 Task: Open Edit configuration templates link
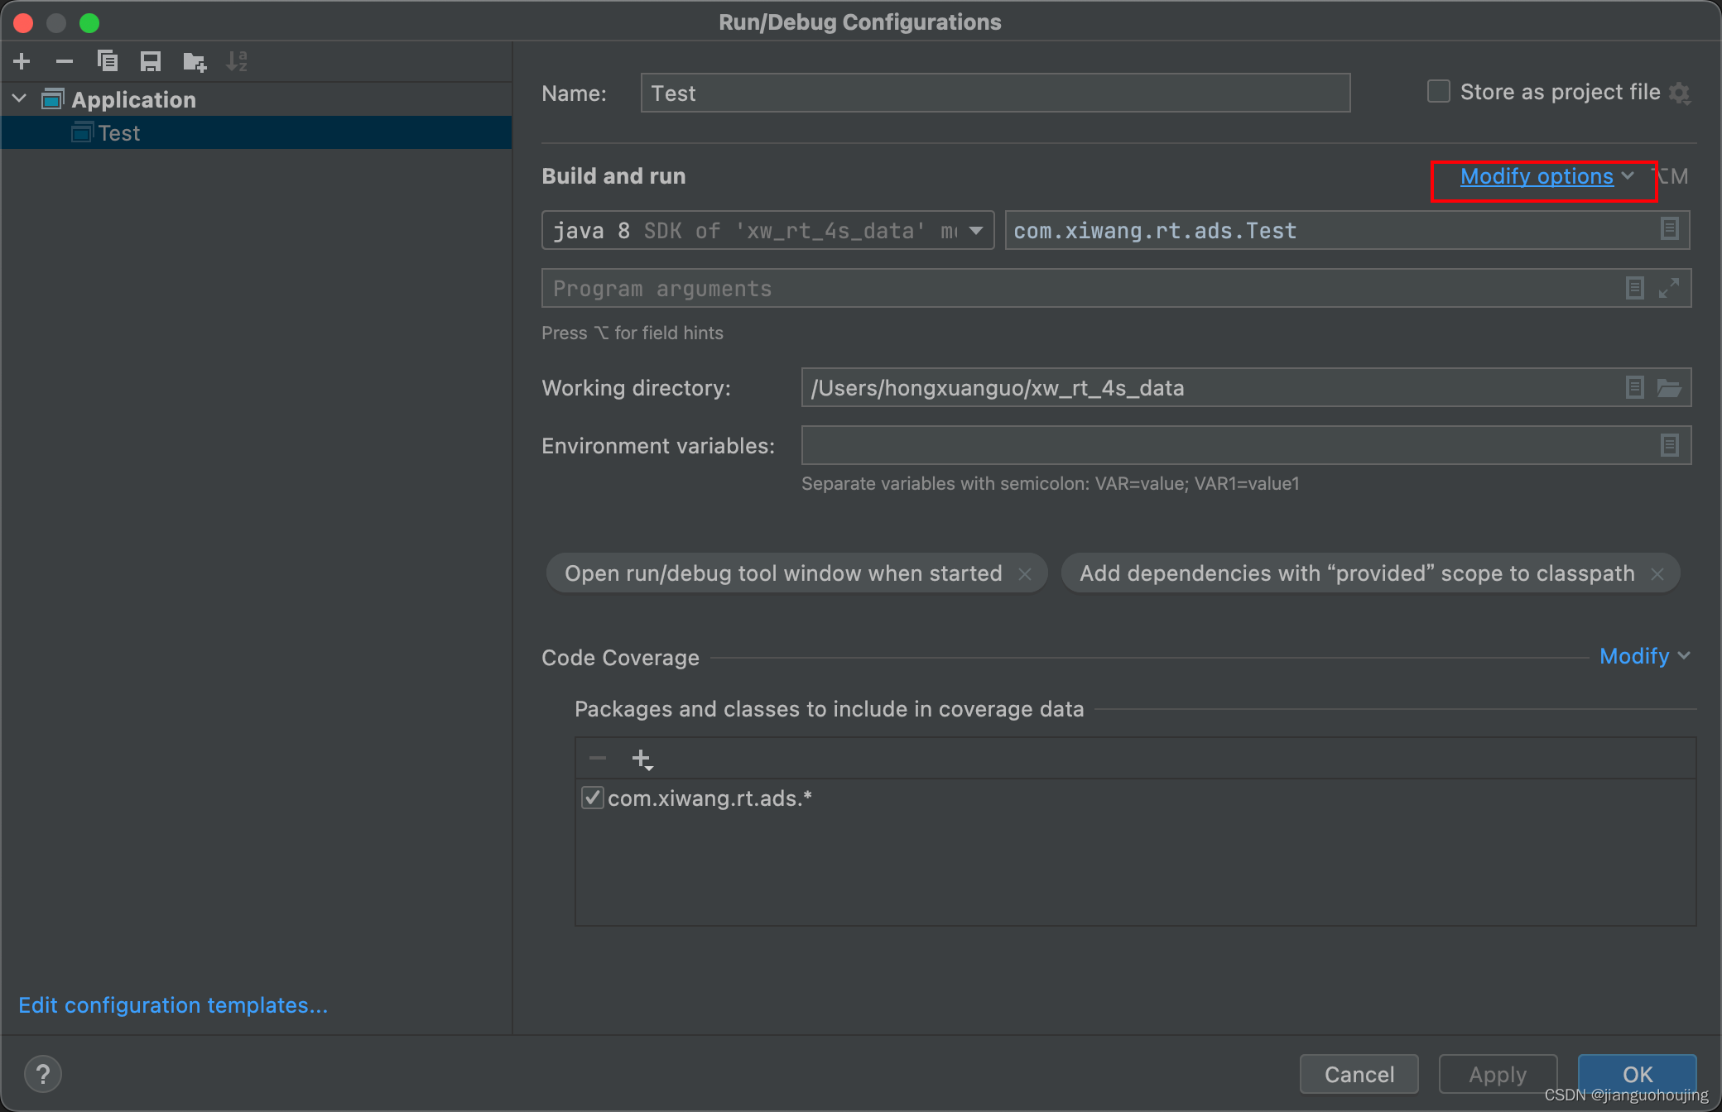tap(173, 1005)
